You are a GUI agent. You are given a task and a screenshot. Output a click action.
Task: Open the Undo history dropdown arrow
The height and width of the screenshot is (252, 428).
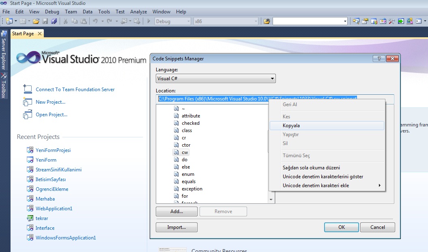coord(102,21)
